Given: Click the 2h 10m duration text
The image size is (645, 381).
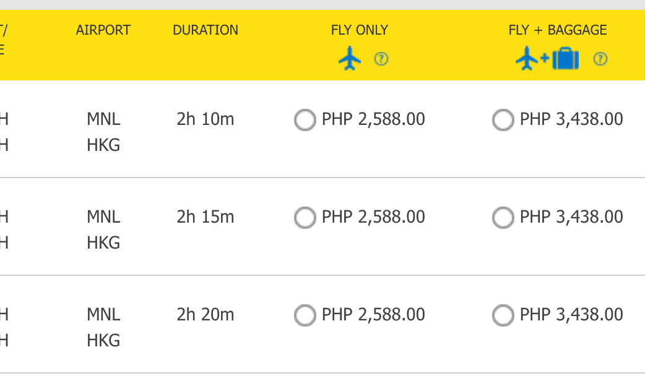Looking at the screenshot, I should click(x=206, y=119).
